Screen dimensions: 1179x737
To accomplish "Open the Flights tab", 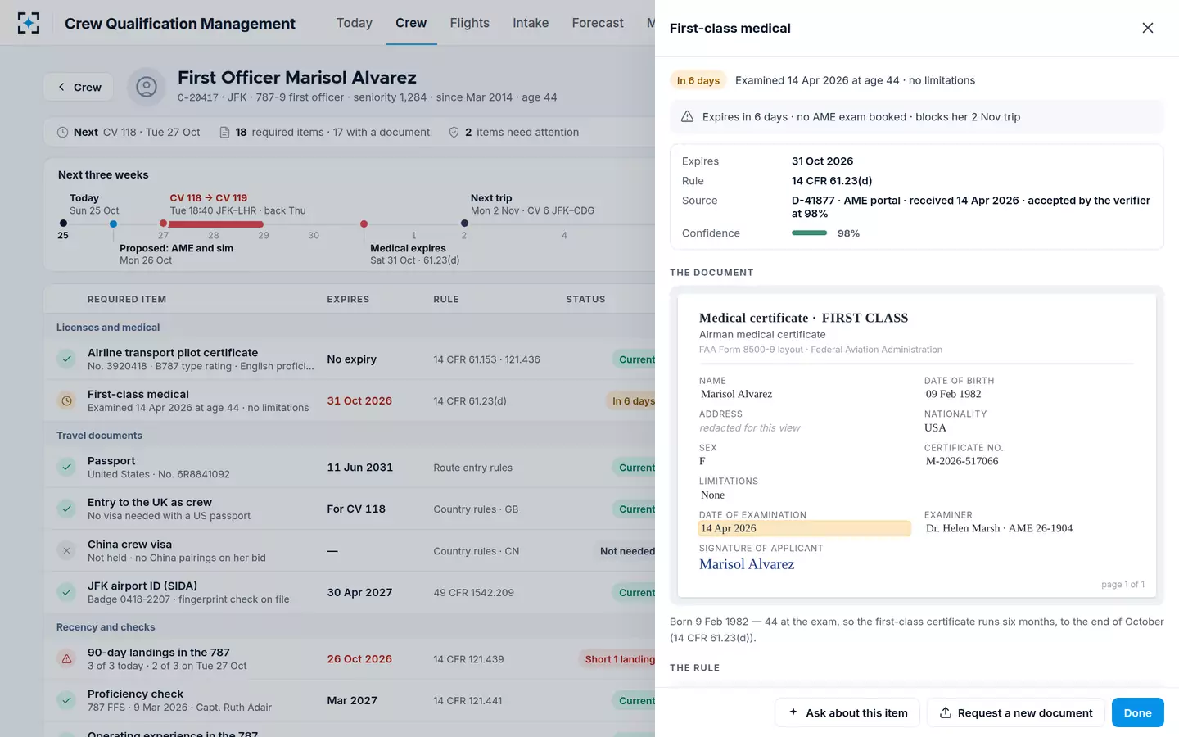I will click(470, 23).
